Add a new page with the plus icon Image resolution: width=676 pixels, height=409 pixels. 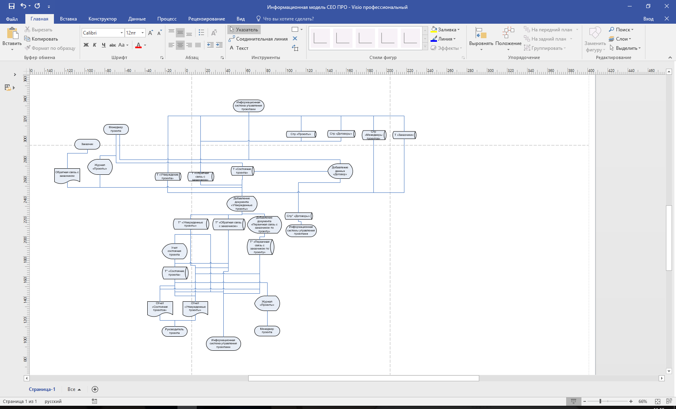point(95,389)
